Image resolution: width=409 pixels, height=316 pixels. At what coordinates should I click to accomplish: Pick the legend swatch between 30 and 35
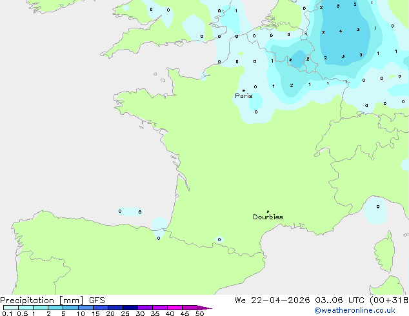point(145,308)
